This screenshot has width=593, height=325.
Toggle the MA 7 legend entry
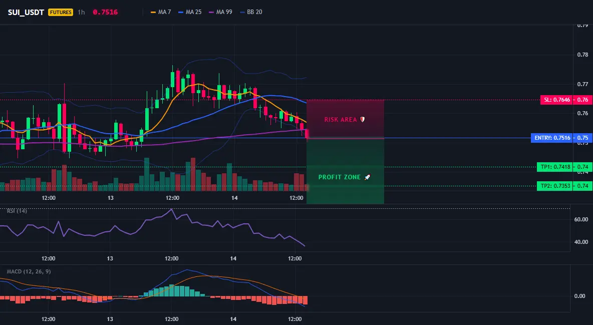(x=161, y=12)
